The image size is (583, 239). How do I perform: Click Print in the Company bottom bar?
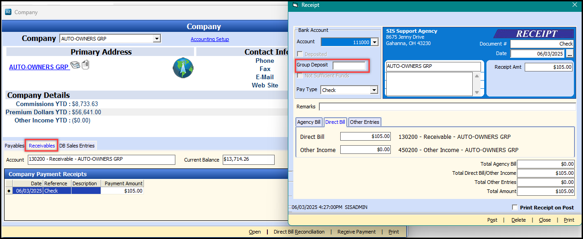click(x=394, y=232)
